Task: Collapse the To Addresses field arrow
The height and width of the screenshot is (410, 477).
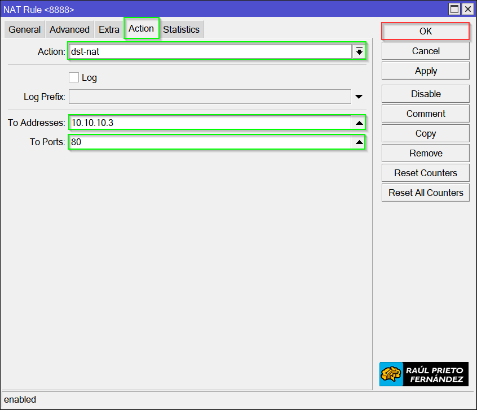Action: coord(359,123)
